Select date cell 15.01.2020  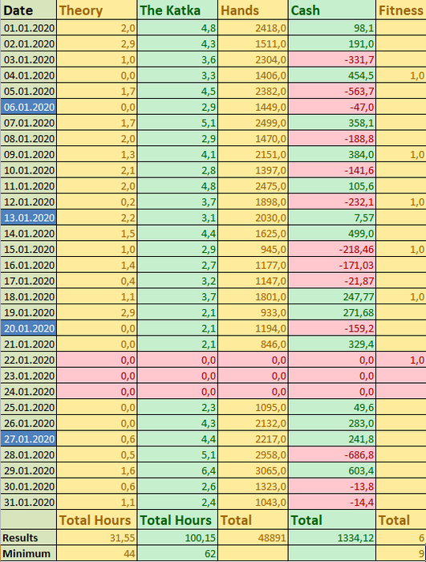point(28,249)
